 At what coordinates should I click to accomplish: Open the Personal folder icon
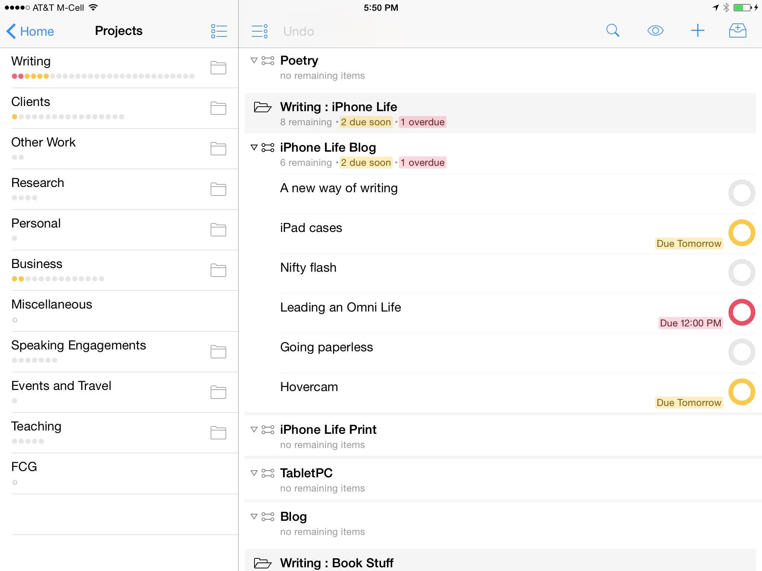[218, 230]
